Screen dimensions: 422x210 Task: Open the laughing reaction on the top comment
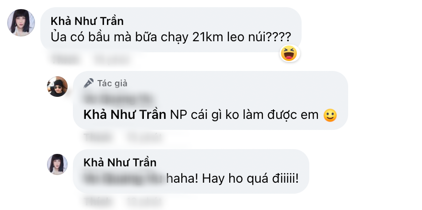289,53
